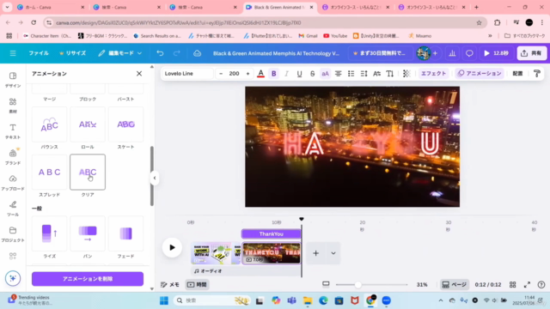Image resolution: width=550 pixels, height=309 pixels.
Task: Open the Elements sidebar panel
Action: click(13, 105)
